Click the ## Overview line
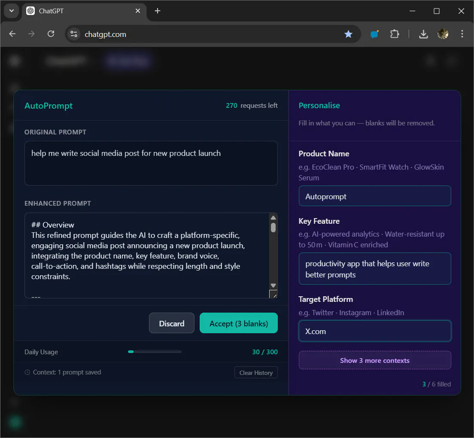 (53, 225)
